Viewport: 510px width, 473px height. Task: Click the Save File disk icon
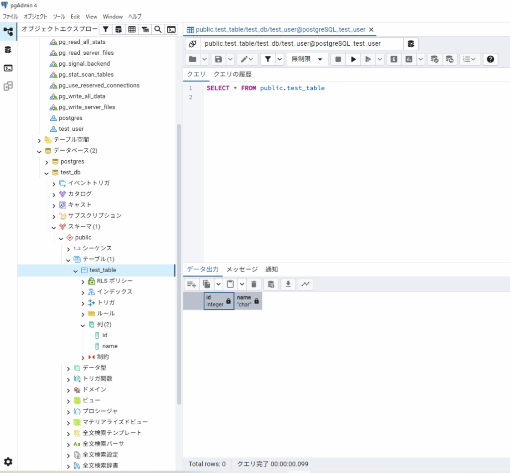tap(219, 59)
